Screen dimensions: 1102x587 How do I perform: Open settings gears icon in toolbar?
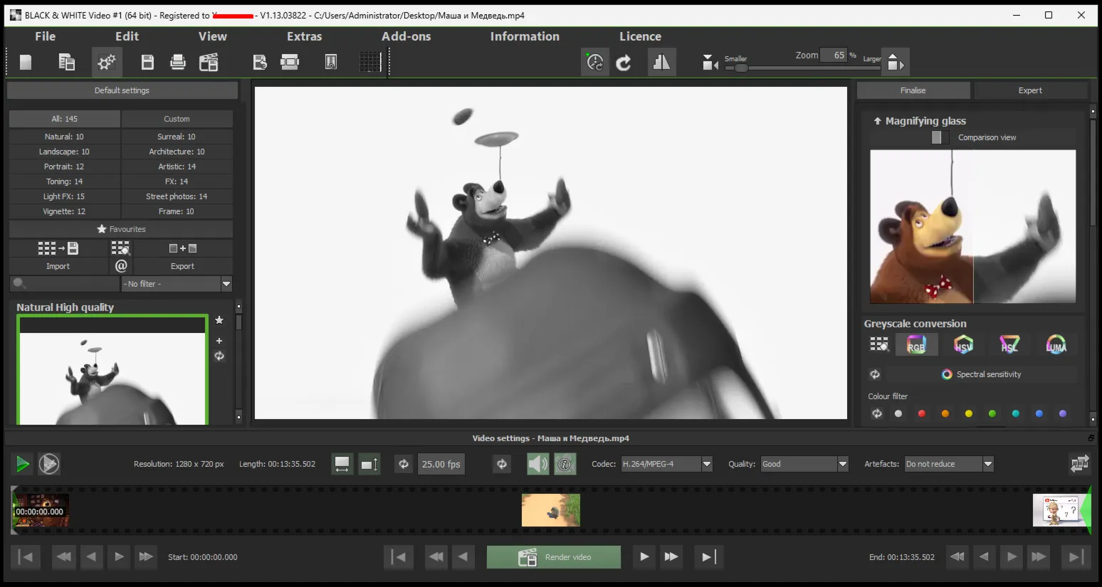(x=107, y=63)
